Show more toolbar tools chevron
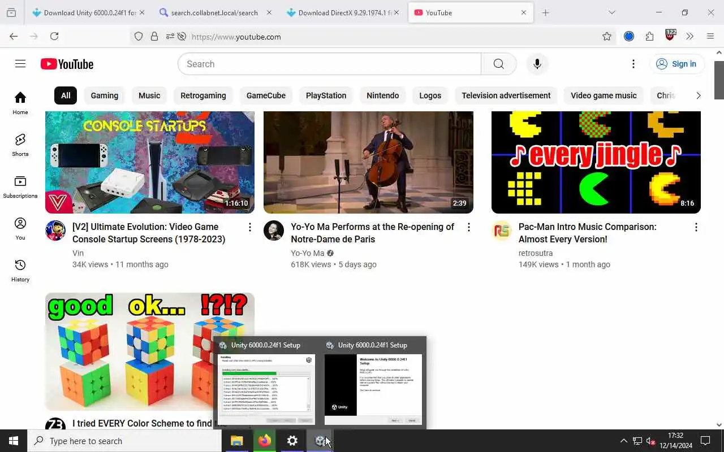The height and width of the screenshot is (452, 724). 689,36
